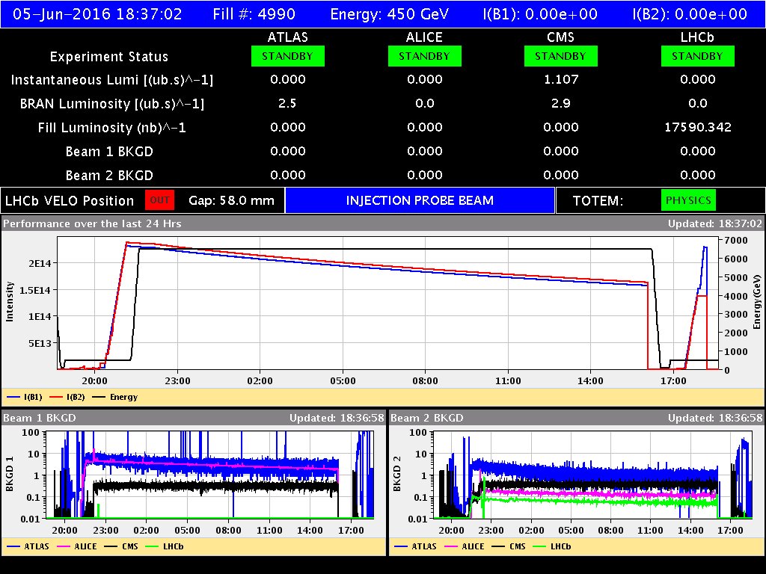Click ATLAS legend entry in Beam 2 BKGD
Screen dimensions: 766x574
point(416,546)
